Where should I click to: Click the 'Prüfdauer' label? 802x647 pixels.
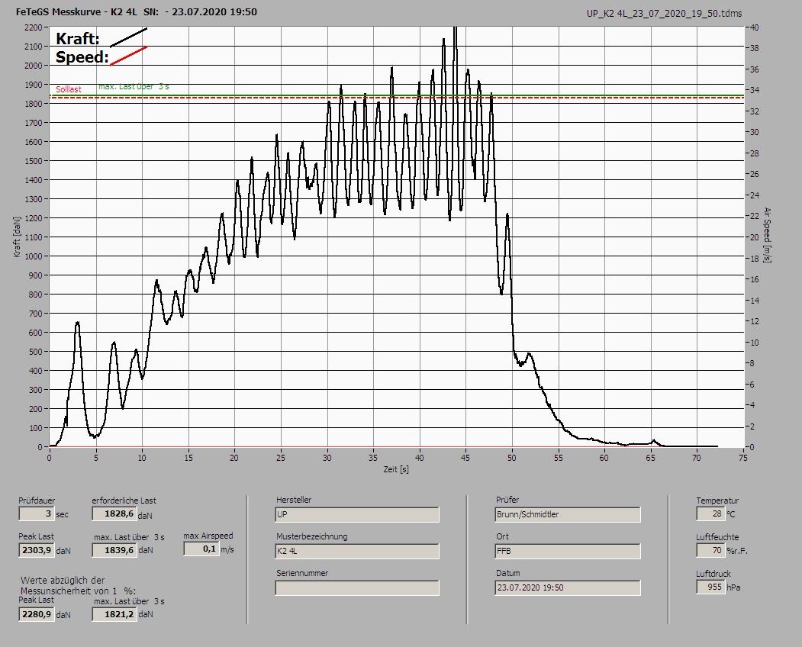point(37,501)
